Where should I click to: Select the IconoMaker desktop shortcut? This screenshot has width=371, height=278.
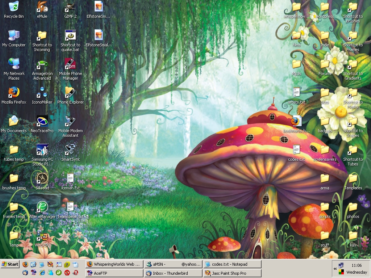42,96
